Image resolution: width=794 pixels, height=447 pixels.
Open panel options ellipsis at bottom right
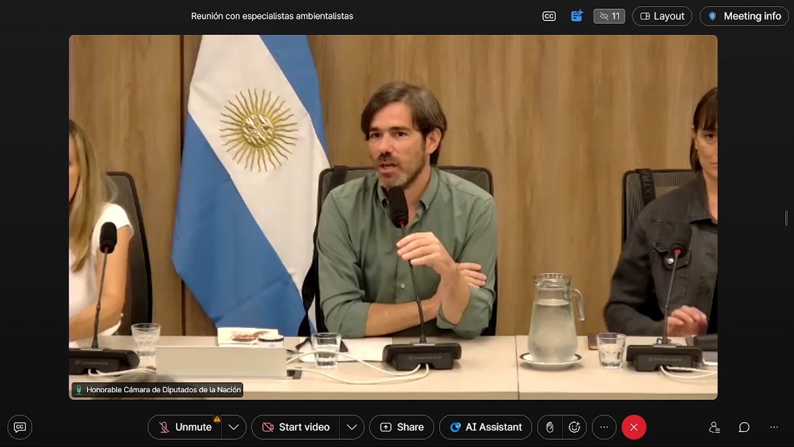[x=774, y=427]
